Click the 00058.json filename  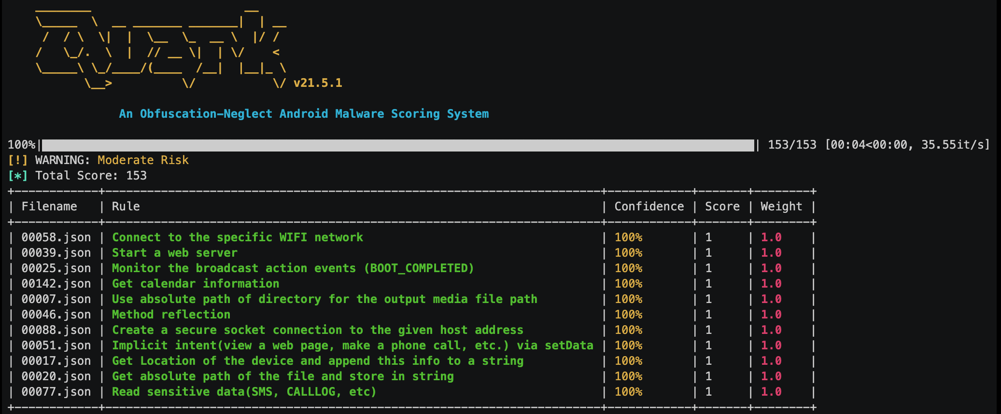pyautogui.click(x=56, y=237)
